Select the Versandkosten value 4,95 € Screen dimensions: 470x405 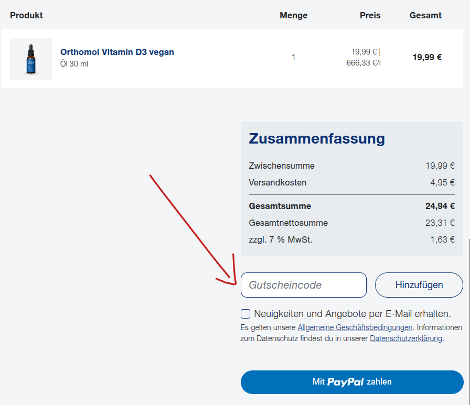click(x=442, y=183)
